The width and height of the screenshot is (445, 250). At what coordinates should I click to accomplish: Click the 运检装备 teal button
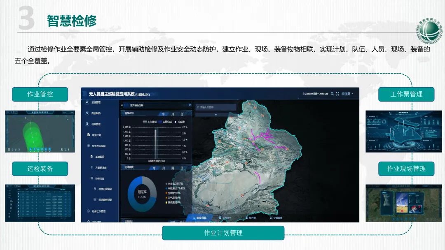tap(40, 169)
